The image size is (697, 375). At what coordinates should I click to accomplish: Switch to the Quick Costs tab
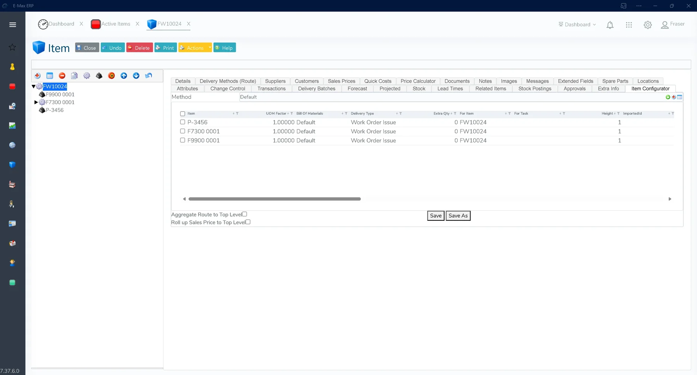tap(378, 81)
